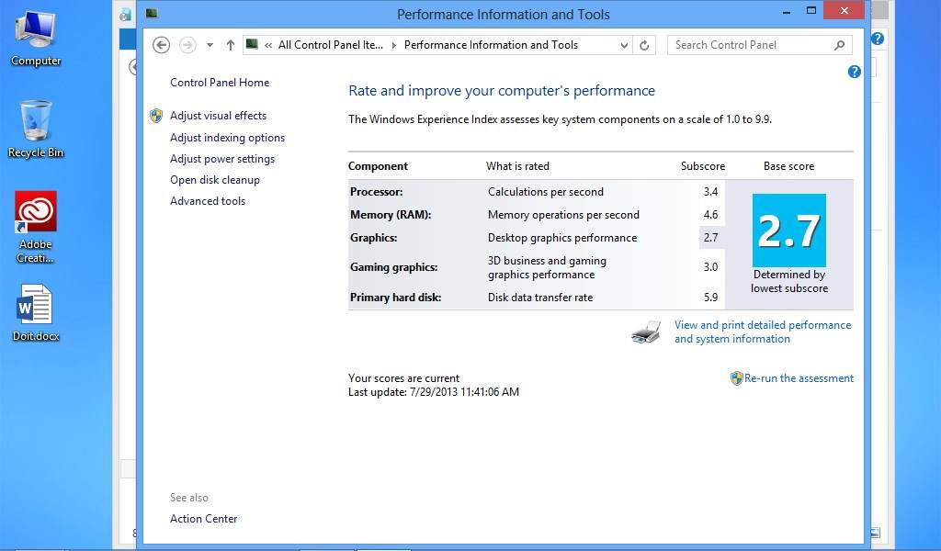Image resolution: width=941 pixels, height=551 pixels.
Task: Click the title bar window icon
Action: (152, 13)
